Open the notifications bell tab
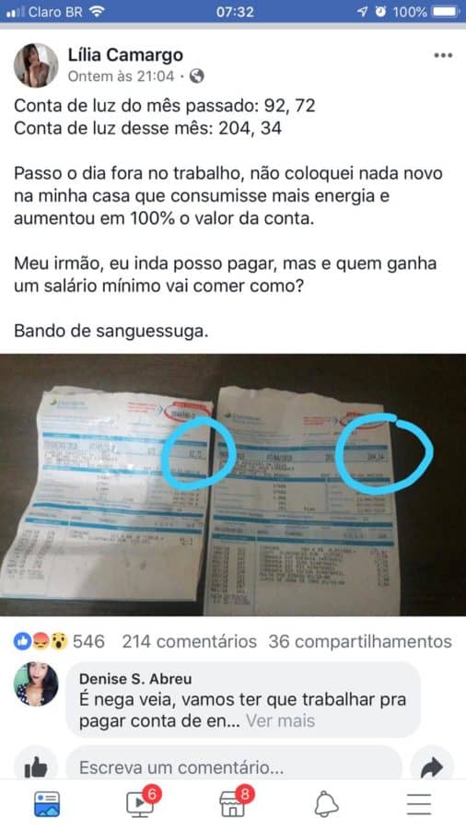Image resolution: width=466 pixels, height=829 pixels. pyautogui.click(x=326, y=804)
